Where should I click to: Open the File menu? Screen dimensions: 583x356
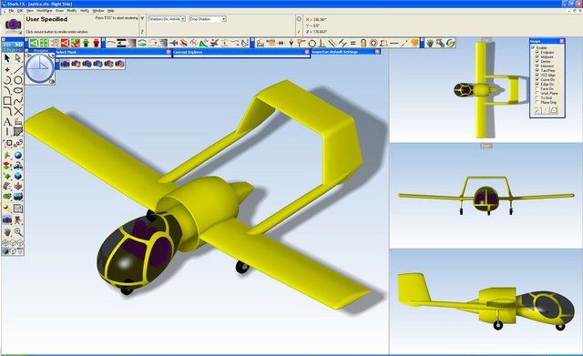(x=11, y=11)
